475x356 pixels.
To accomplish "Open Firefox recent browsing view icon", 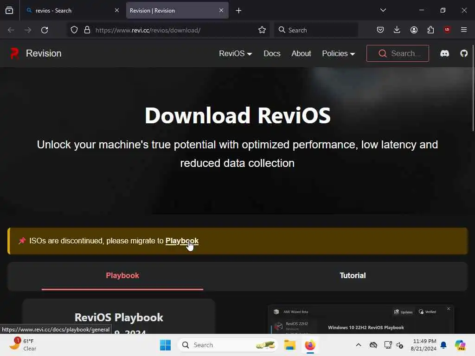I will click(9, 10).
